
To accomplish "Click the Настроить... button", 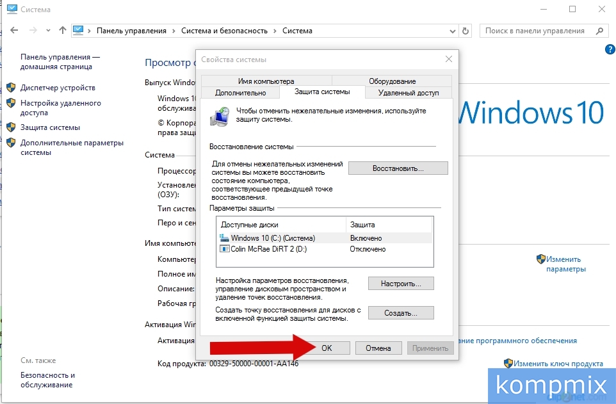I will click(x=401, y=284).
